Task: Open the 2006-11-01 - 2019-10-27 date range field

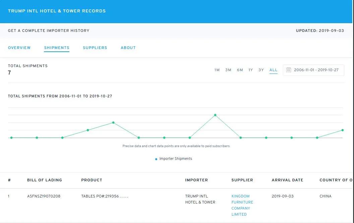Action: [x=313, y=70]
